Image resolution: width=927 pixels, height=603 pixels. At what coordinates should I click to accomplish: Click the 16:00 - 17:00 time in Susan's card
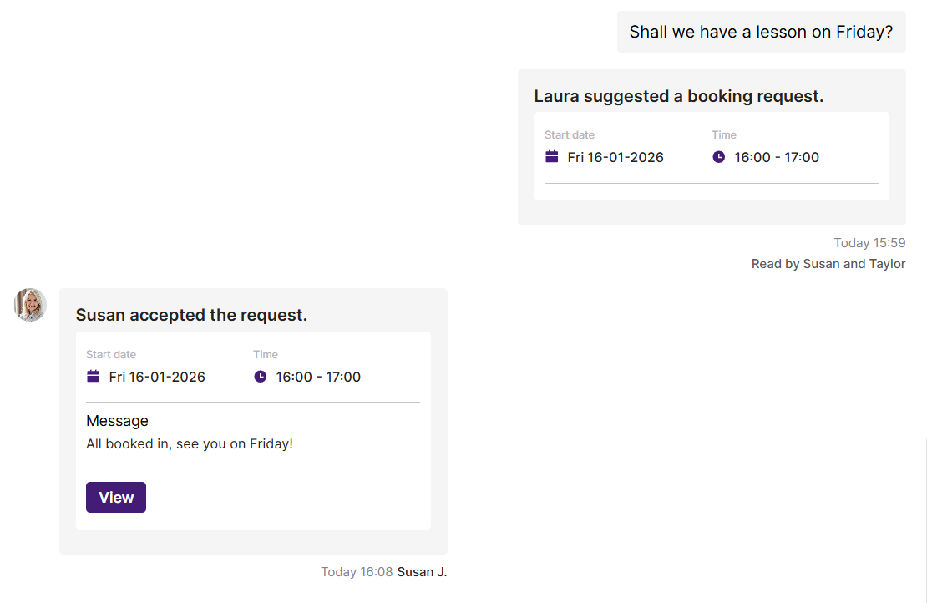318,377
